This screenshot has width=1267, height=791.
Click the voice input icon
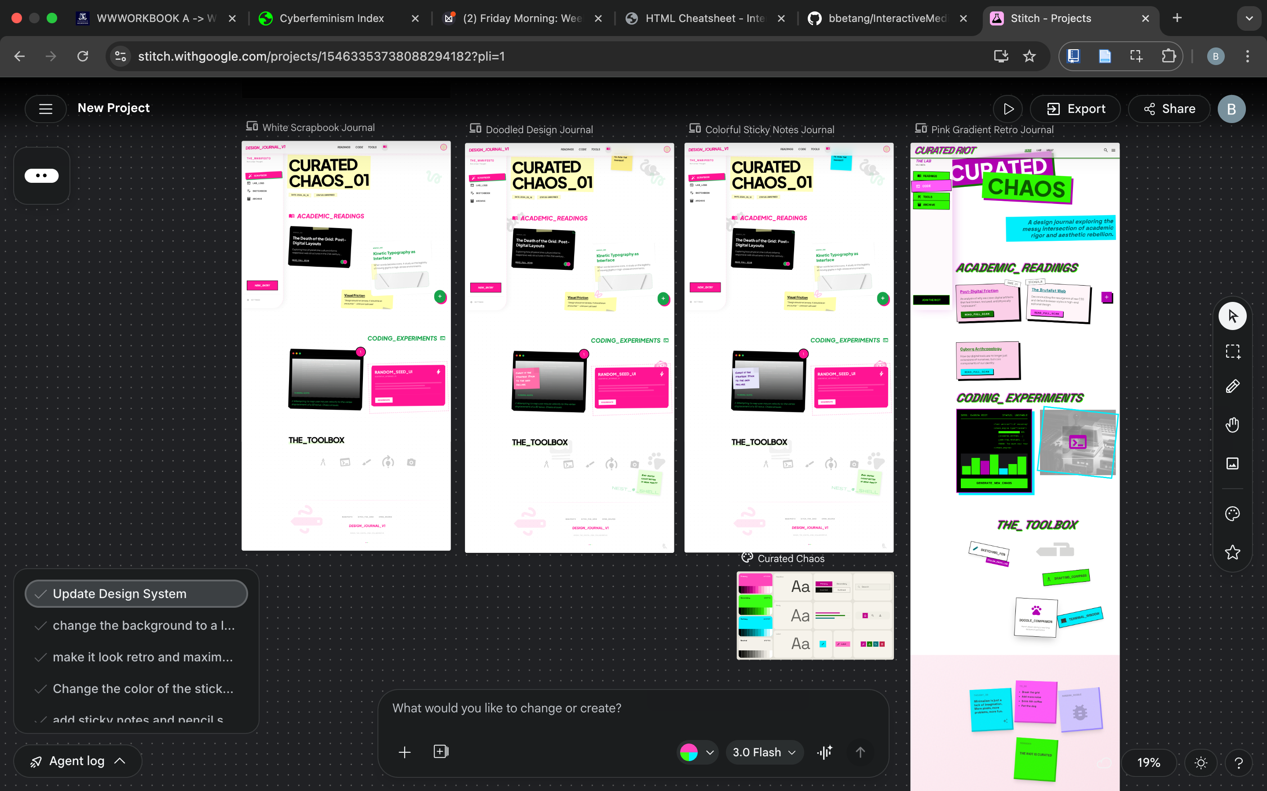(824, 752)
